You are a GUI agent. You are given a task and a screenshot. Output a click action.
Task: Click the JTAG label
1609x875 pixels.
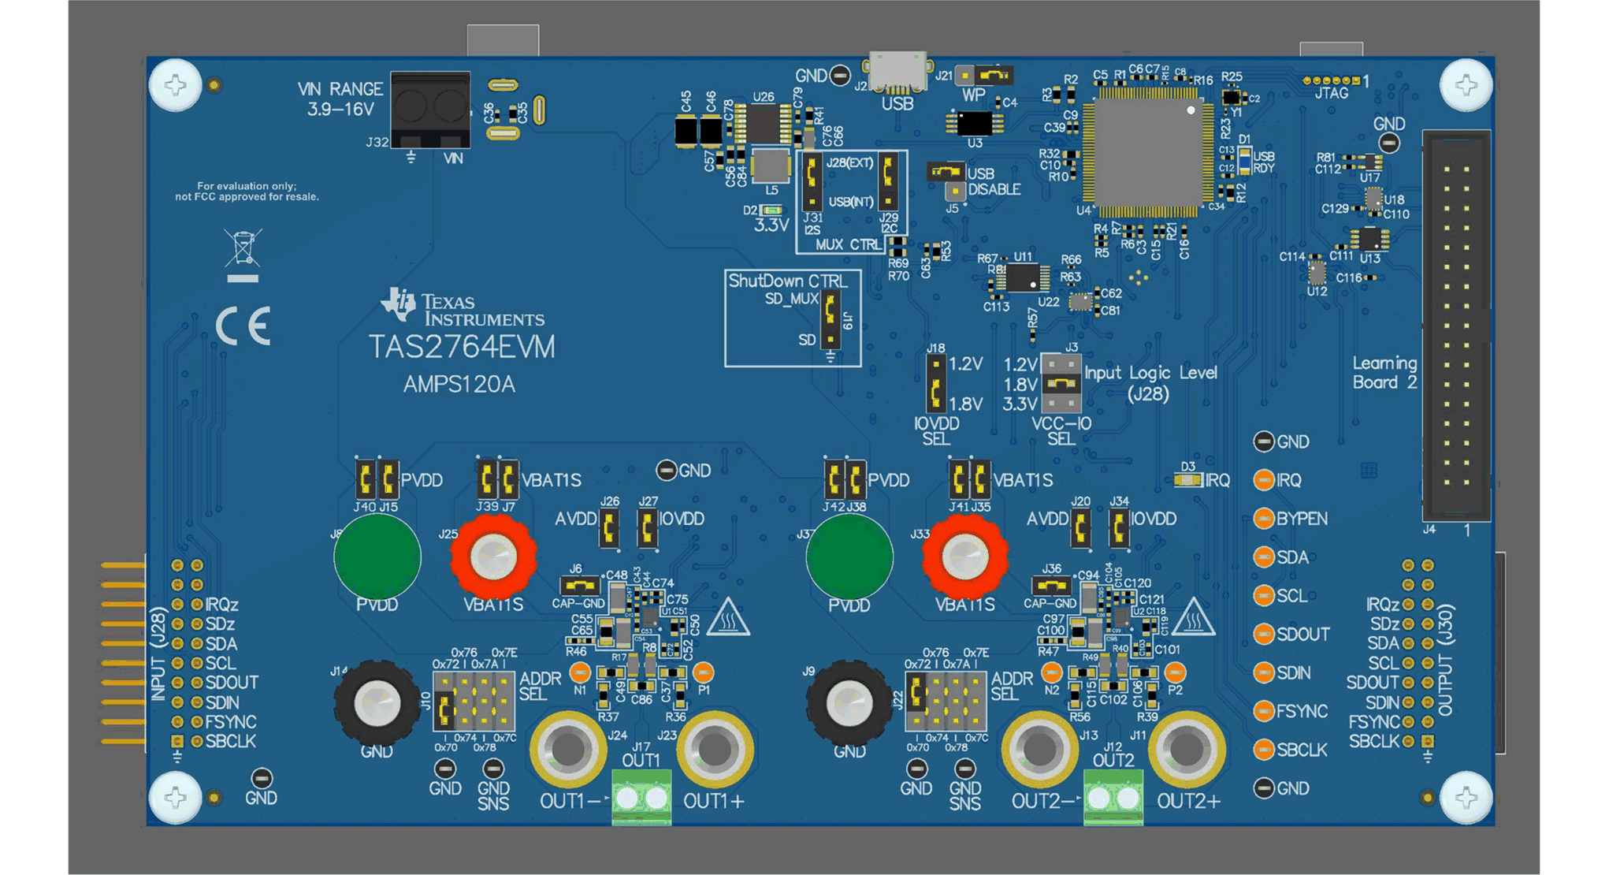click(x=1332, y=93)
